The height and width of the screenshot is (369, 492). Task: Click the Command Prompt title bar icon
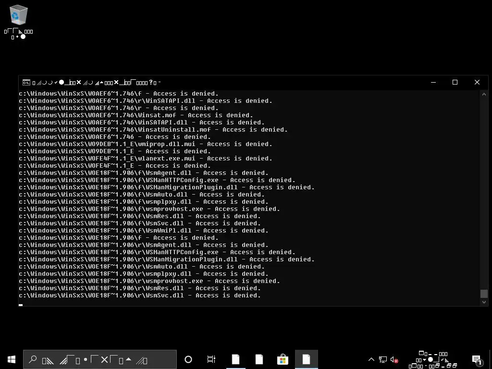pyautogui.click(x=26, y=83)
